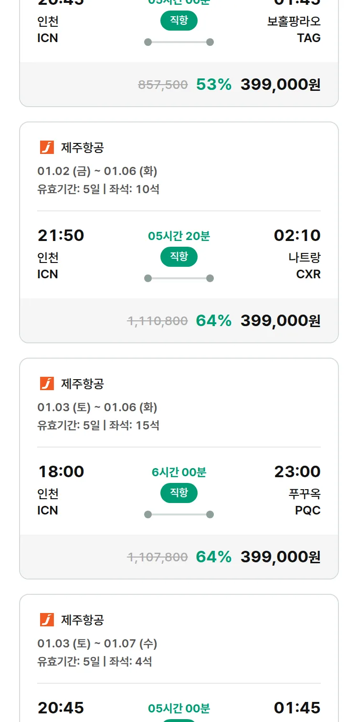Click Jeju Air logo on bottom 01.07 card

pyautogui.click(x=47, y=620)
